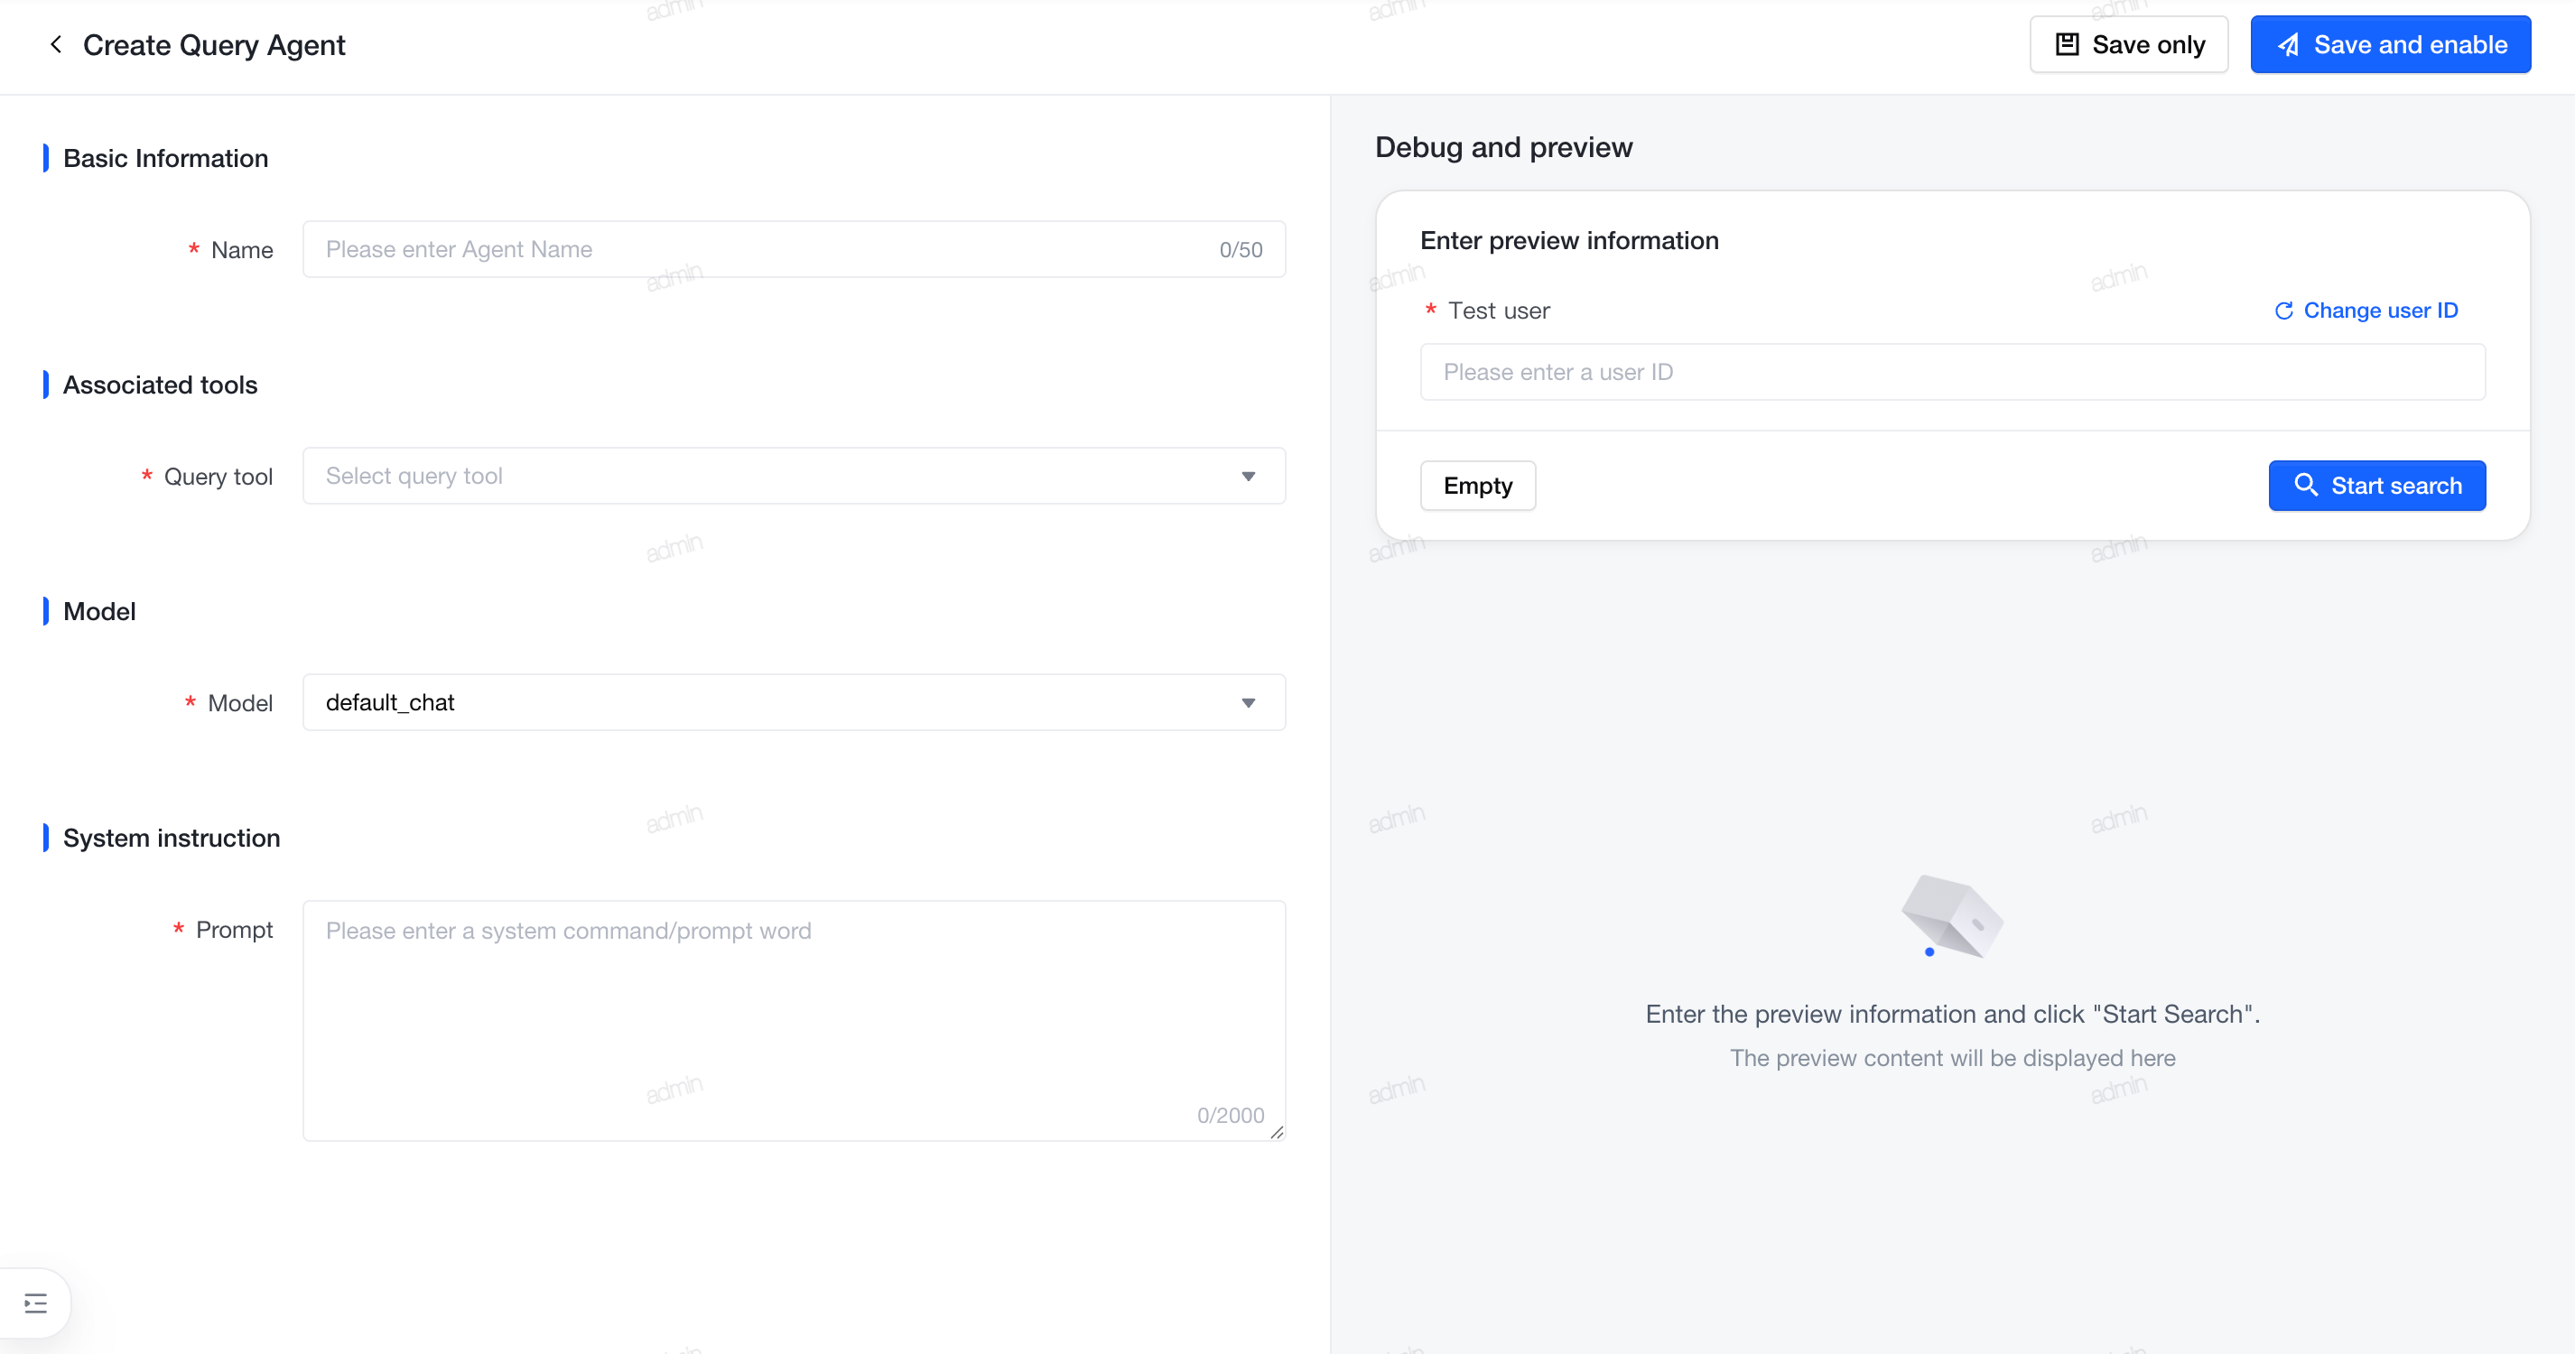
Task: Focus the Agent Name input field
Action: coord(794,249)
